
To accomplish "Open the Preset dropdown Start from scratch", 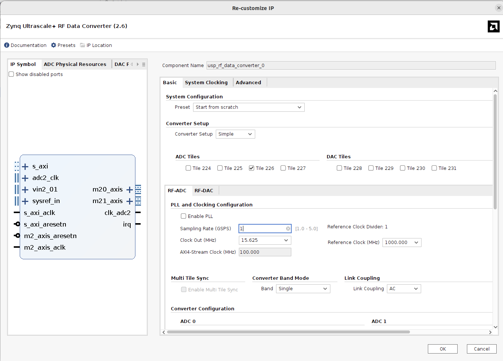I will click(x=249, y=107).
